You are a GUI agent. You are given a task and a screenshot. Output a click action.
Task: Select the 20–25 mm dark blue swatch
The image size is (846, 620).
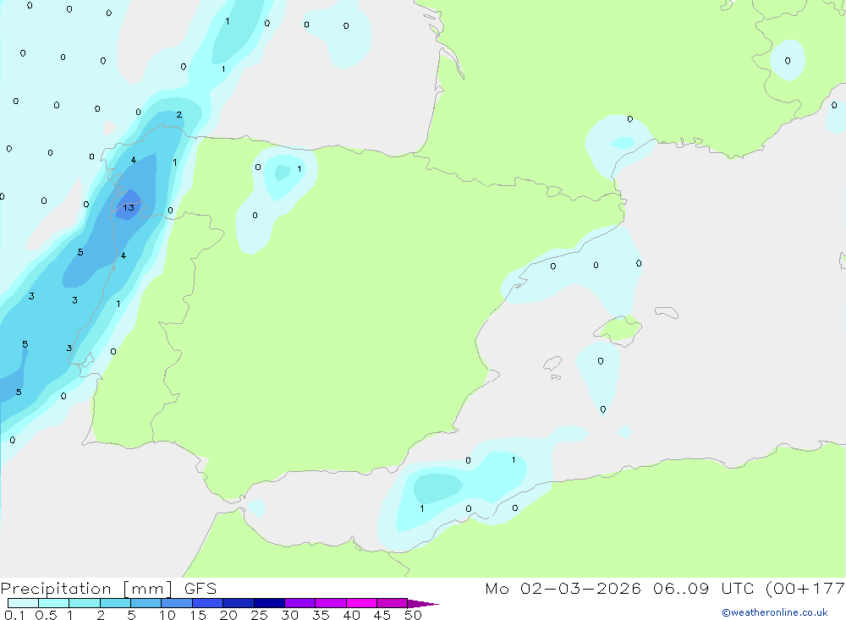point(239,603)
